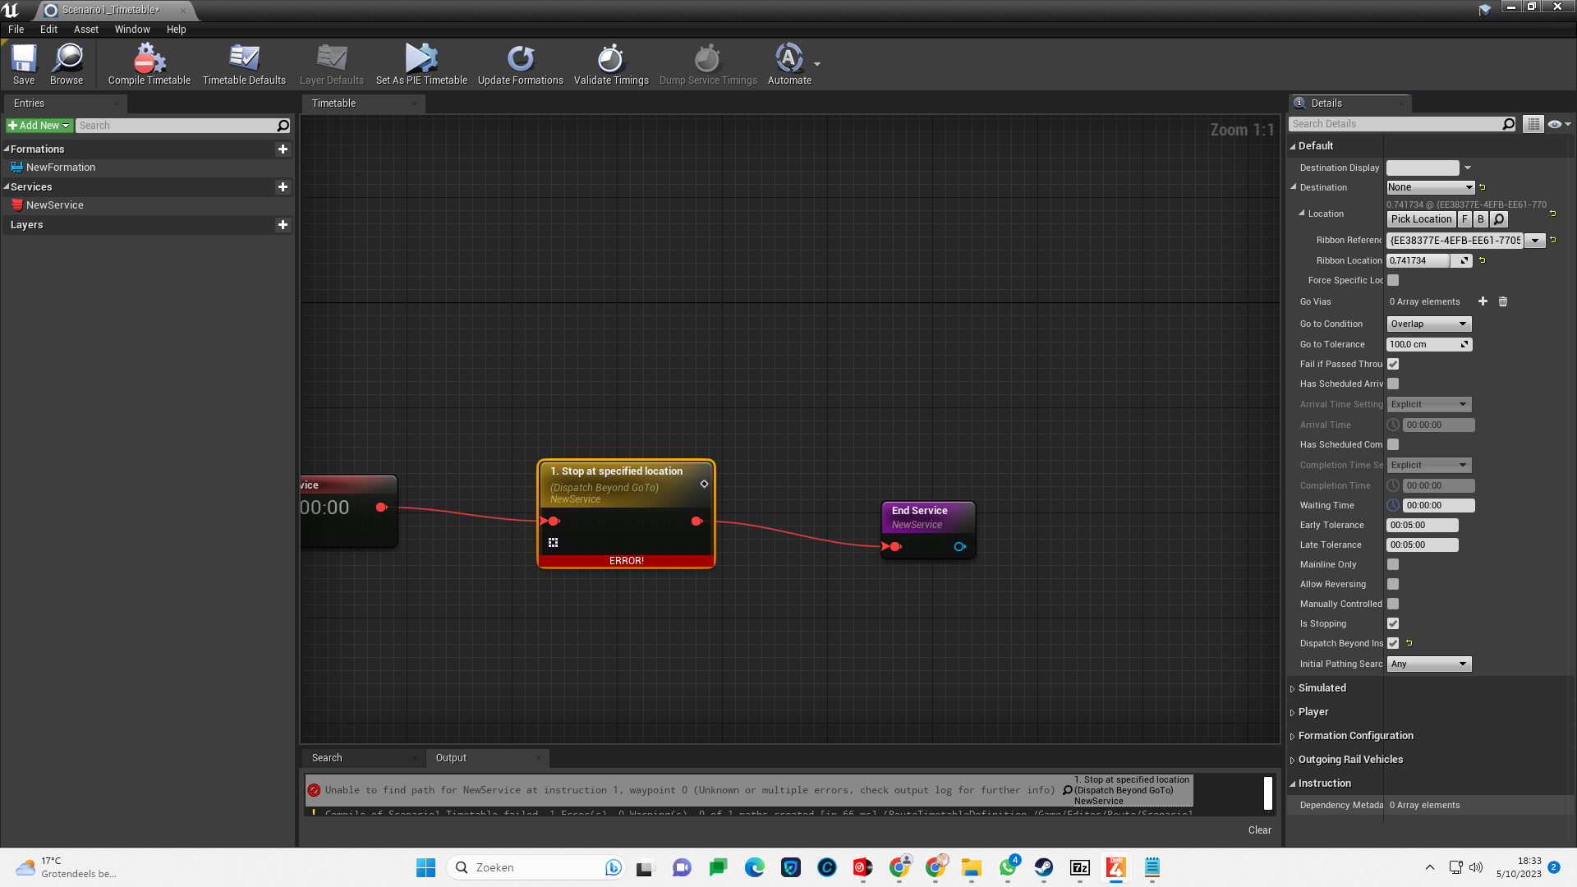Click the Compile Timetable toolbar icon
This screenshot has width=1577, height=887.
click(149, 59)
